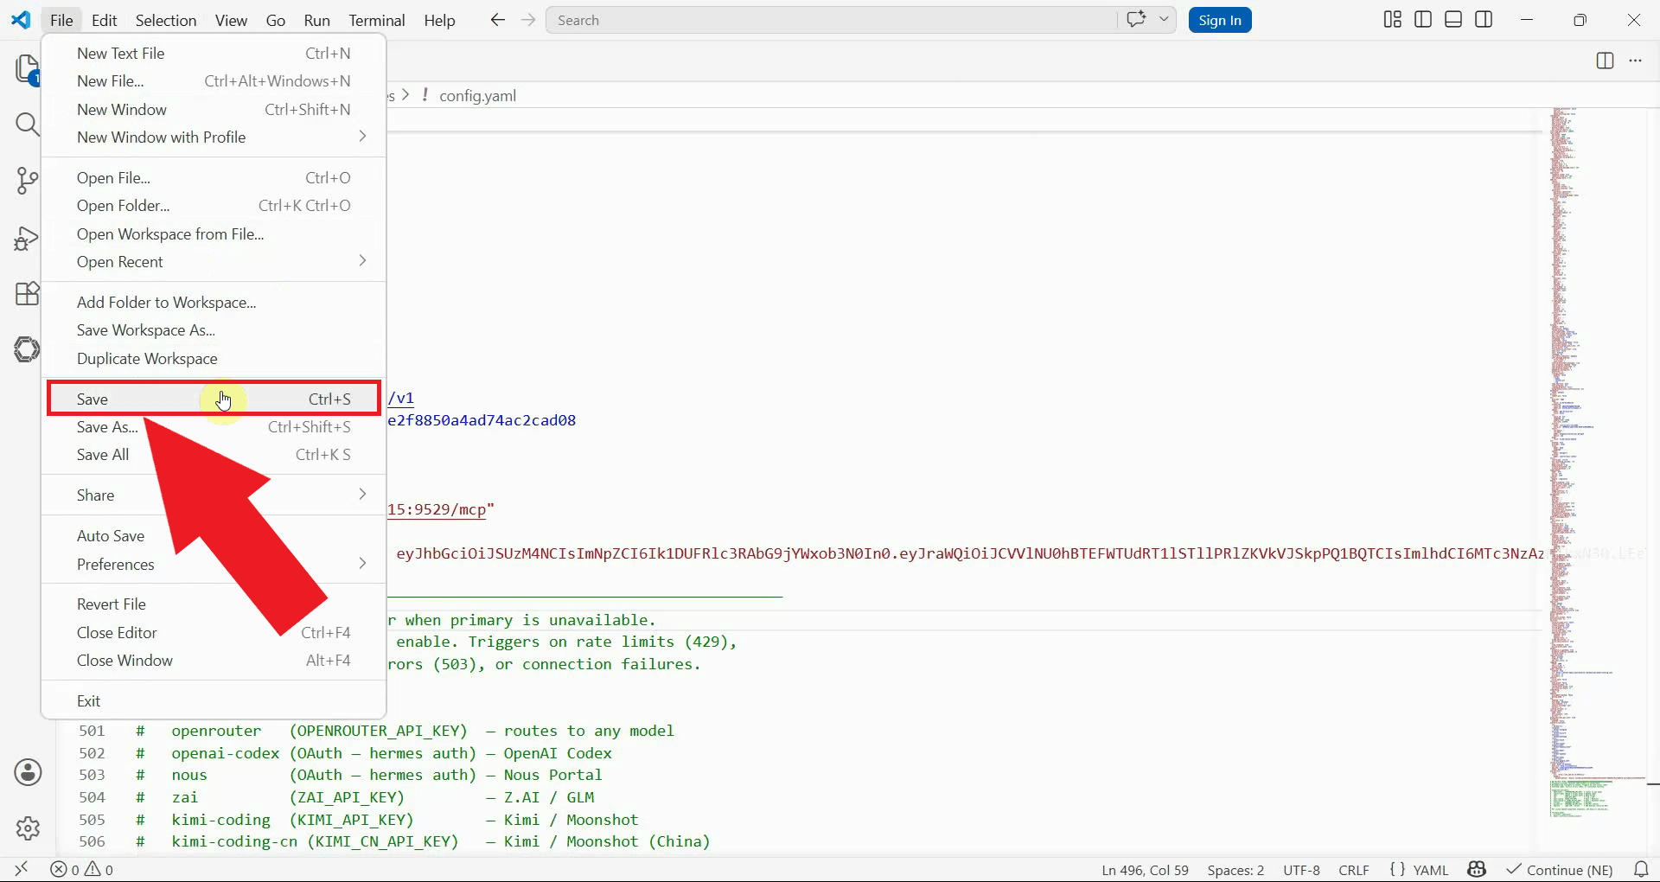Open the notifications bell
The height and width of the screenshot is (882, 1660).
(x=1641, y=869)
